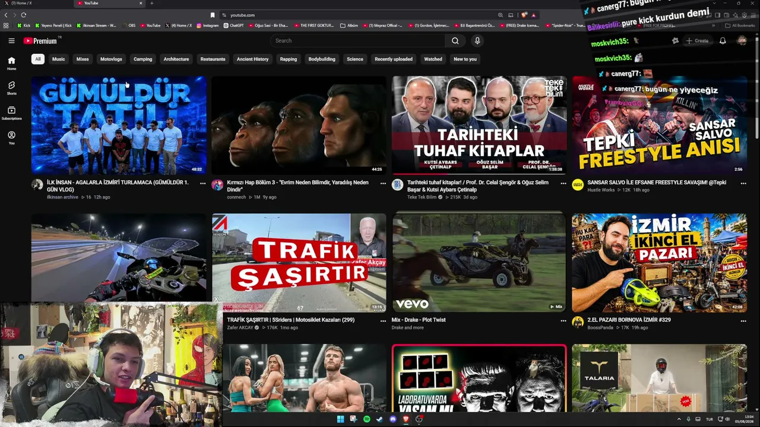Reload the page with the refresh icon
The height and width of the screenshot is (427, 760).
pyautogui.click(x=23, y=15)
